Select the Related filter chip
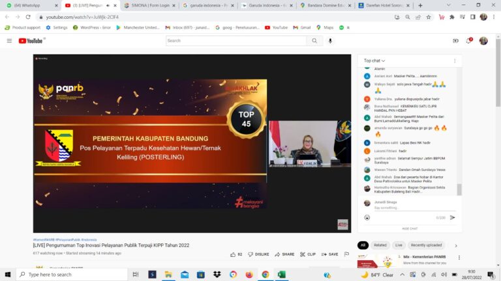This screenshot has width=501, height=281. (x=380, y=245)
